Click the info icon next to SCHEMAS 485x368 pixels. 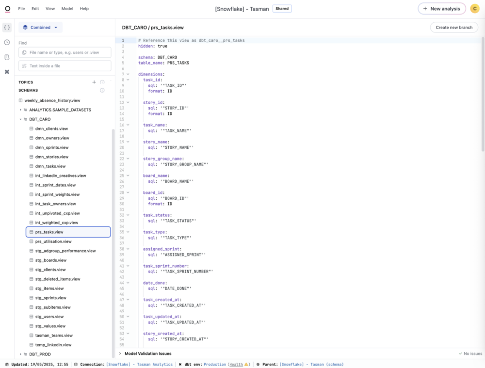101,90
